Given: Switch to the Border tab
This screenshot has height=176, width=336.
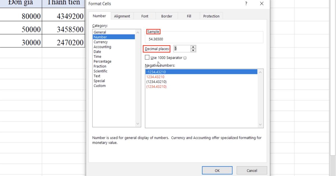Looking at the screenshot, I should click(x=167, y=16).
